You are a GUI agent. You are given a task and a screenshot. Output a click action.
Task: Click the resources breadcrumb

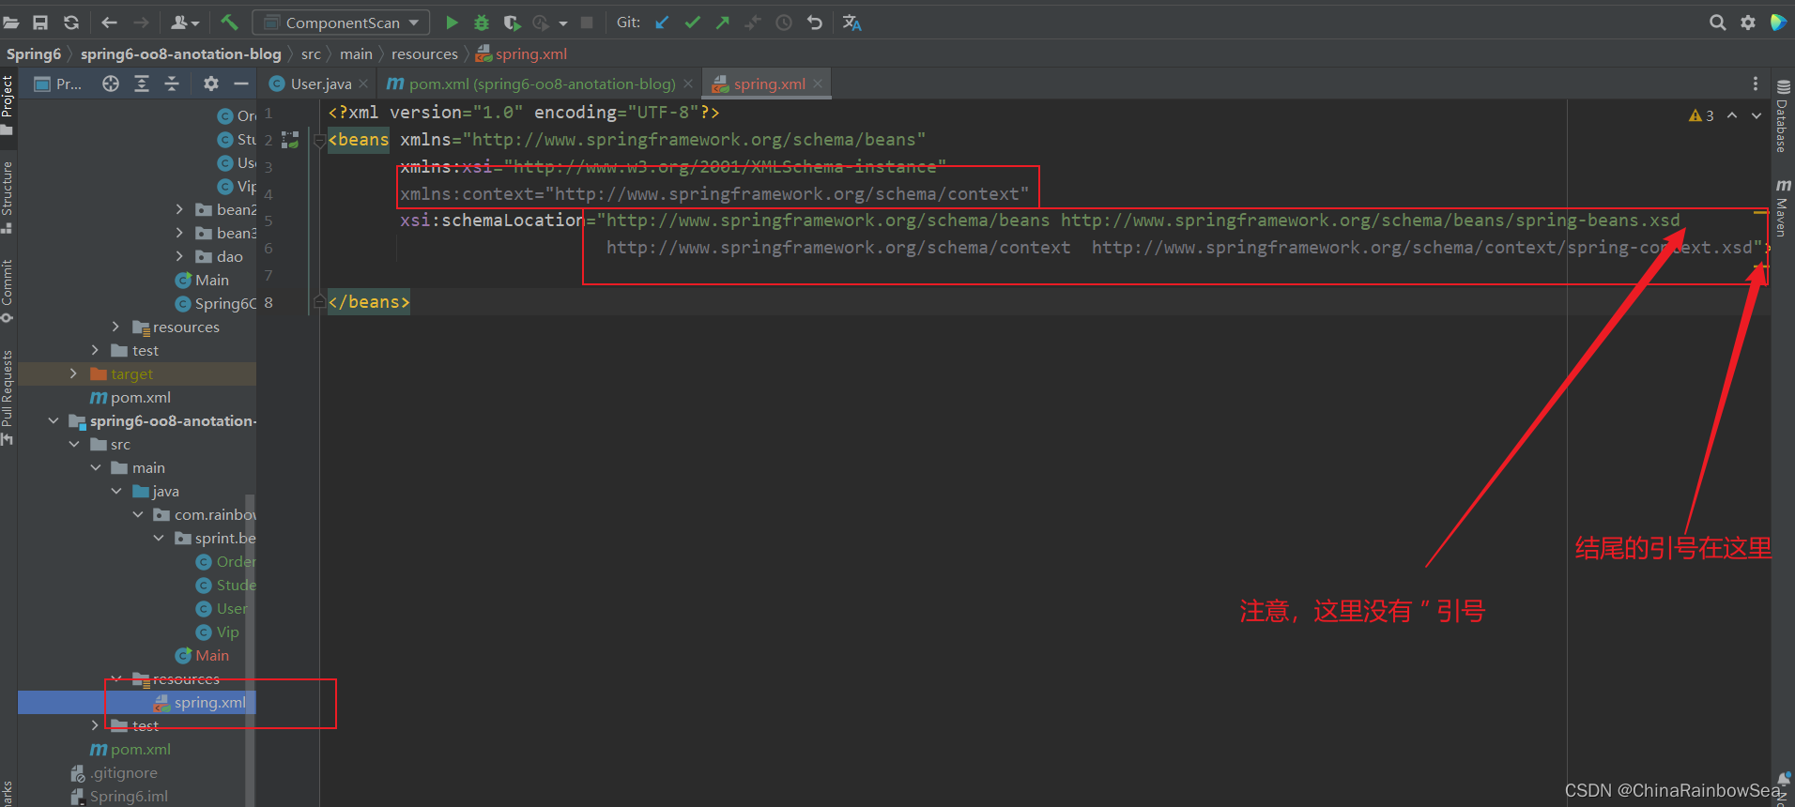pos(424,53)
